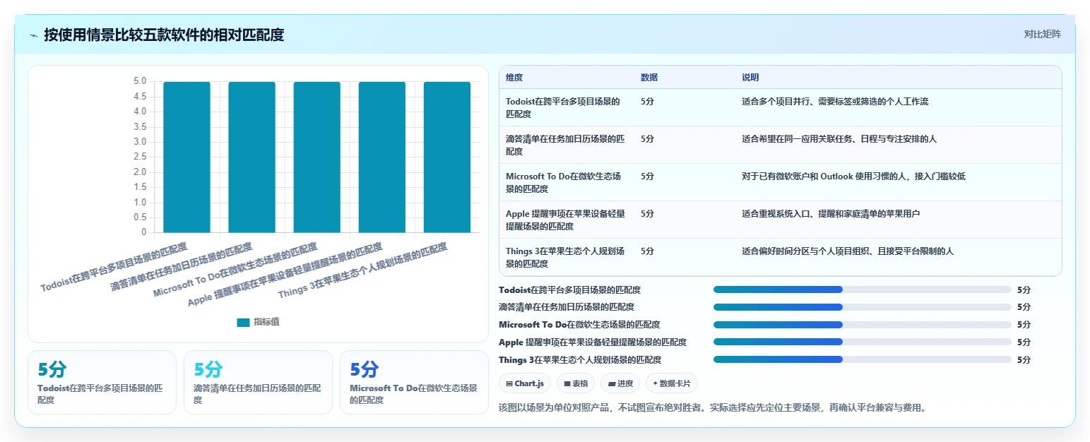Select table row 滴答清单在任务加日历场景的匹配度
The height and width of the screenshot is (442, 1090).
pyautogui.click(x=781, y=145)
